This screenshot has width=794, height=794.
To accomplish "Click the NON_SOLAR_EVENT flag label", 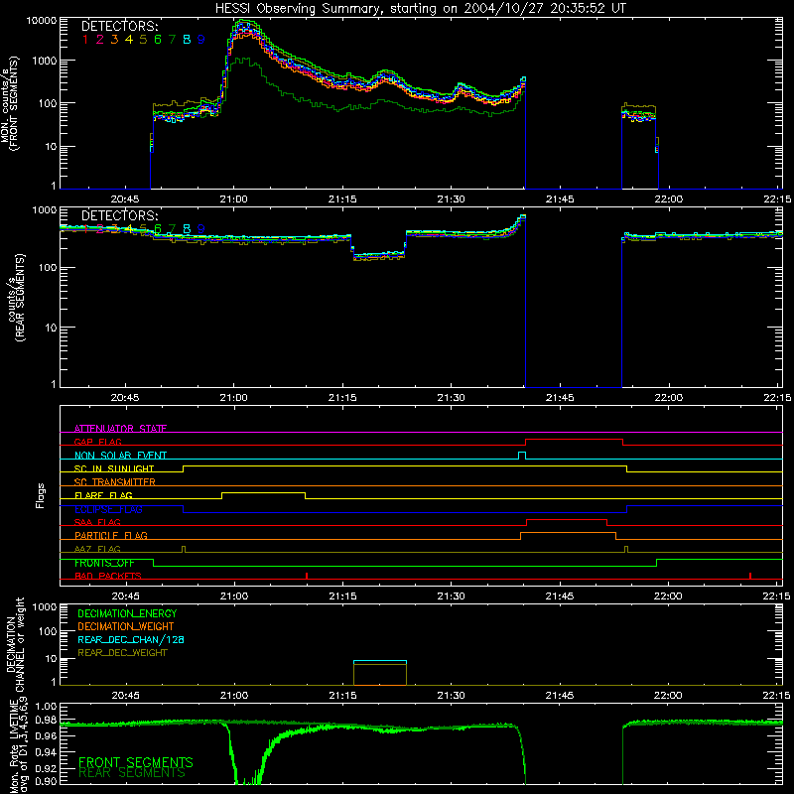I will pyautogui.click(x=120, y=456).
